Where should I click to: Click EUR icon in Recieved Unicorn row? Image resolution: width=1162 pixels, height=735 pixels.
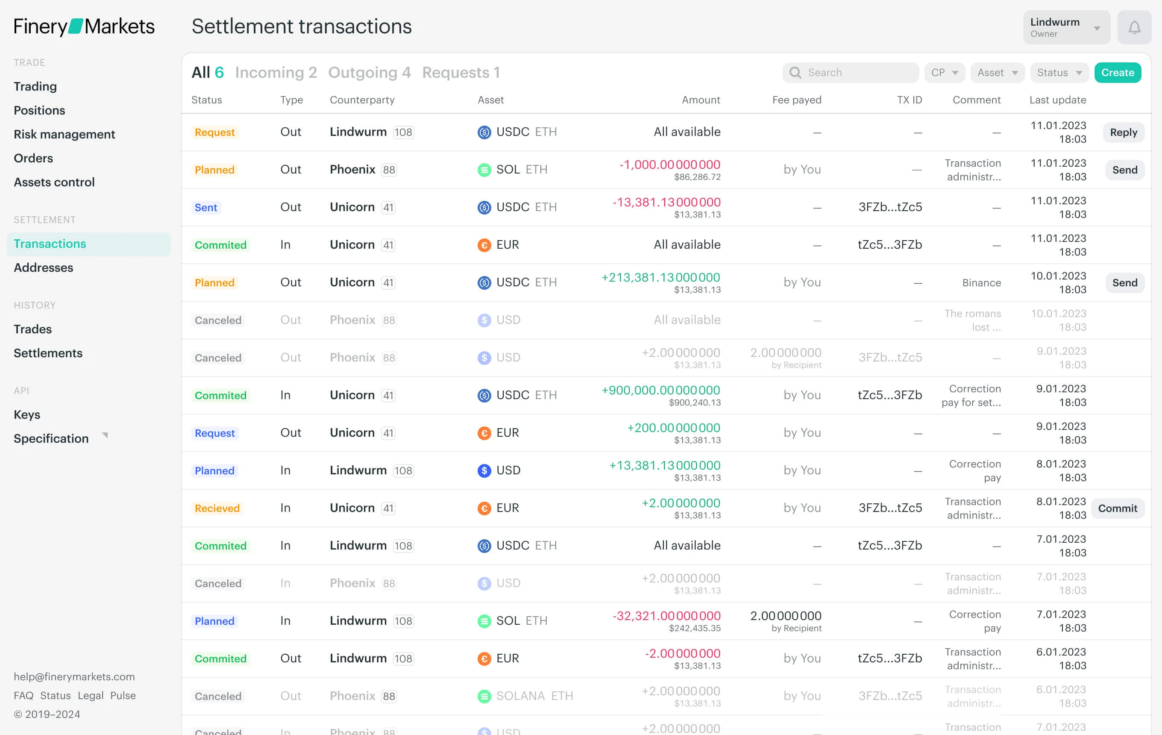(x=484, y=508)
